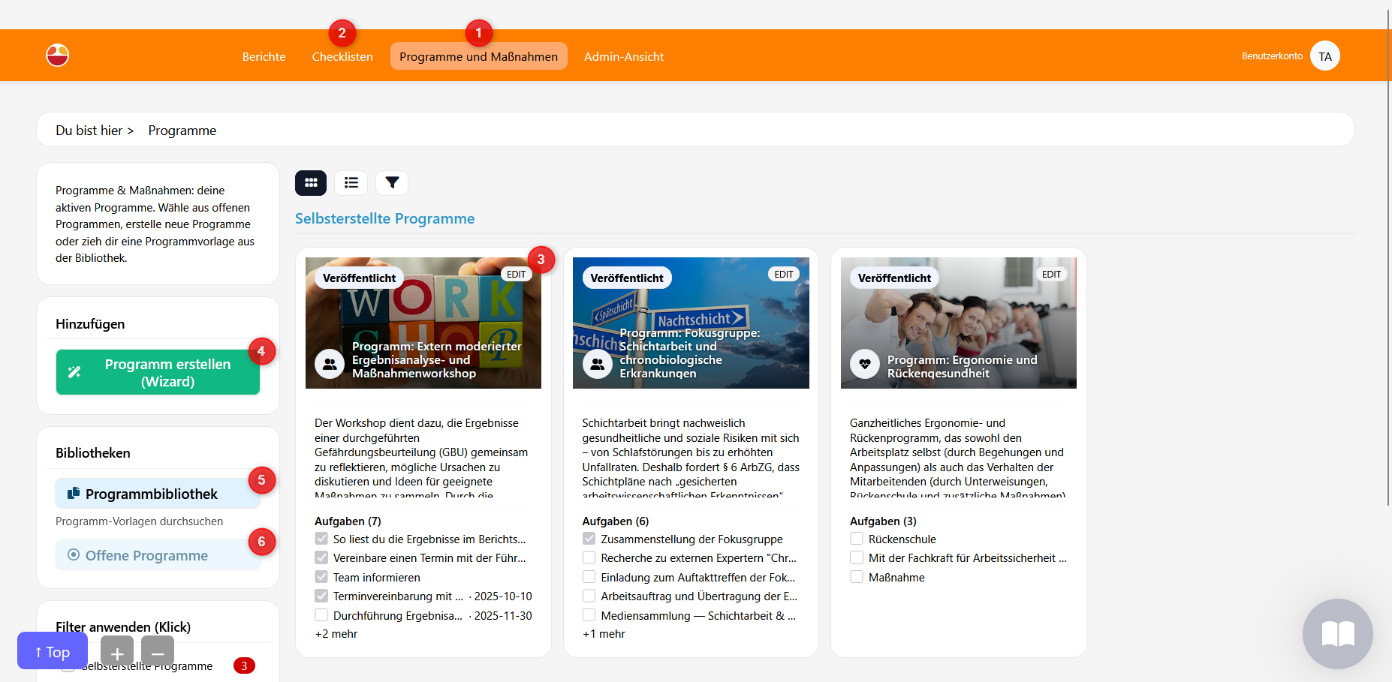The image size is (1392, 682).
Task: Click the app logo in header
Action: [x=58, y=56]
